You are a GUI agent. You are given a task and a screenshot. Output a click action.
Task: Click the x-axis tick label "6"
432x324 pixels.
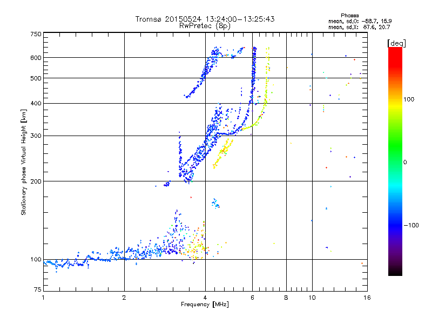[x=252, y=298]
